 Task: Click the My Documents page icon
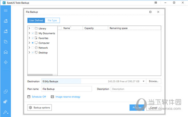point(36,33)
